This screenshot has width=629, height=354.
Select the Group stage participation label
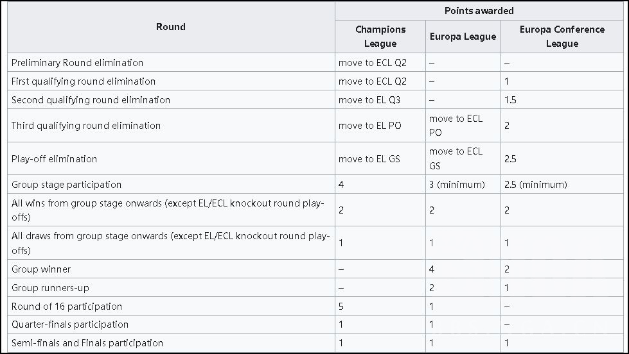pyautogui.click(x=66, y=185)
